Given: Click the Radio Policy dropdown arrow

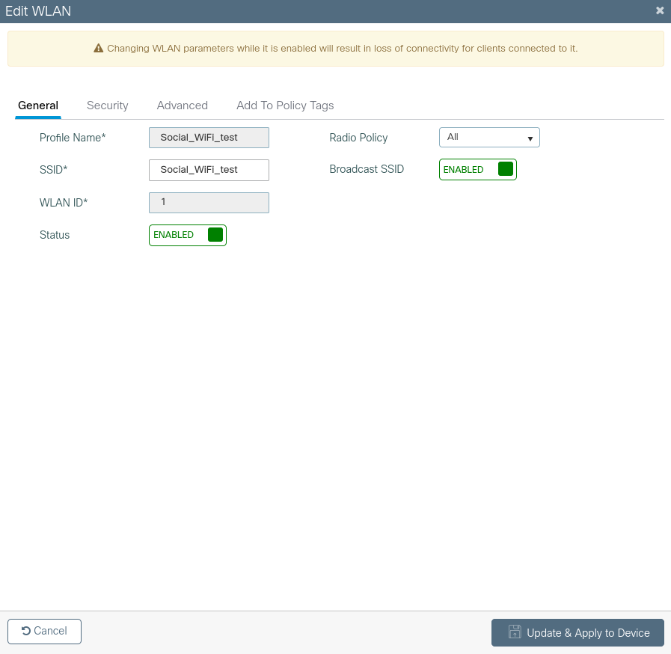Looking at the screenshot, I should [530, 138].
